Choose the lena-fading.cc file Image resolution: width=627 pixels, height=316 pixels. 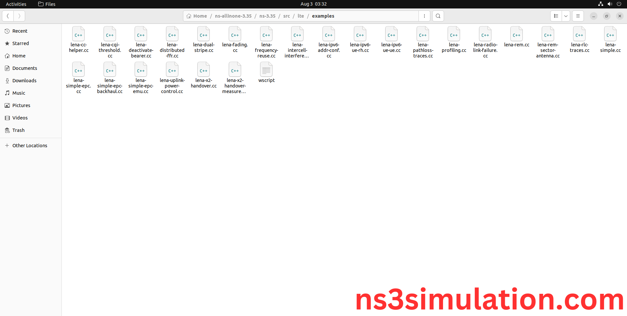[x=235, y=40]
